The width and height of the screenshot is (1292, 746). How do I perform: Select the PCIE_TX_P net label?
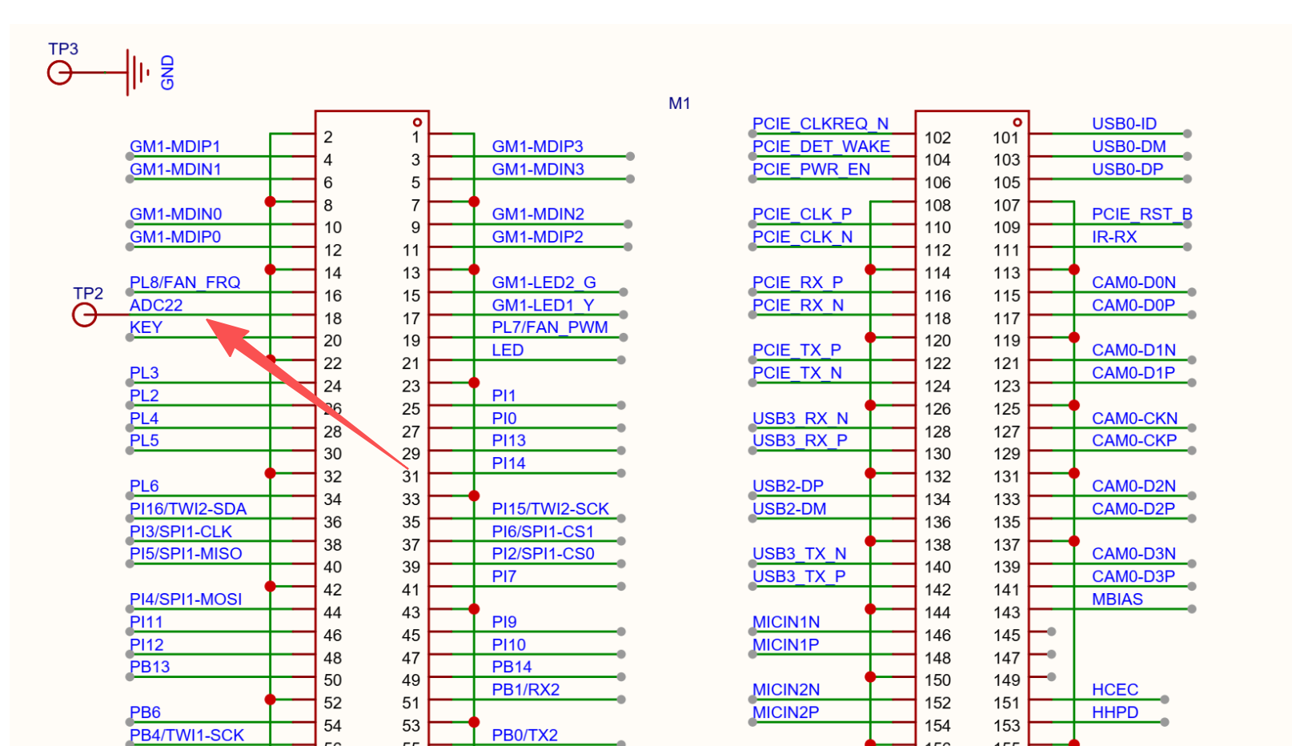796,350
